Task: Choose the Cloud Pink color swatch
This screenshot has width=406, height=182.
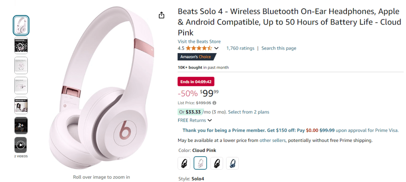Action: pyautogui.click(x=200, y=163)
